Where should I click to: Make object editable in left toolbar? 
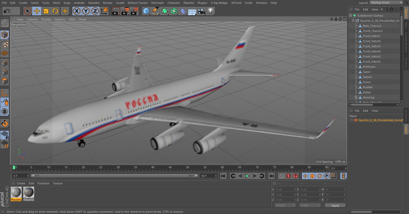click(5, 23)
